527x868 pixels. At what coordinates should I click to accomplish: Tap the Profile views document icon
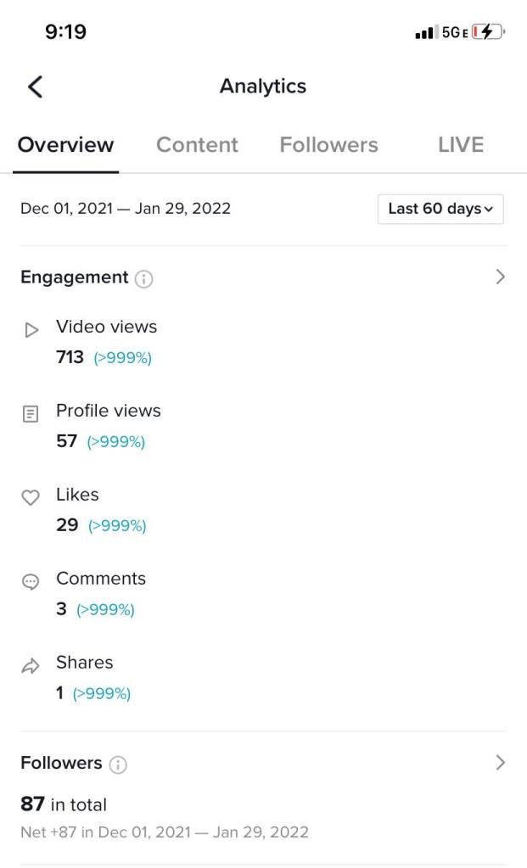pos(31,414)
